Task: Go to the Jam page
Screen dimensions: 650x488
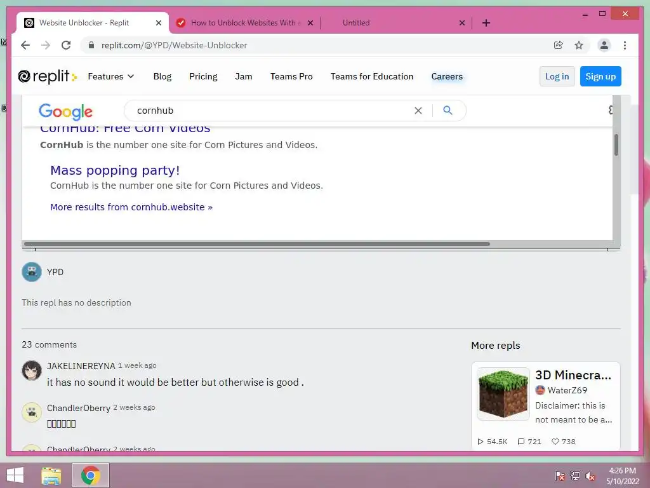Action: click(x=244, y=76)
